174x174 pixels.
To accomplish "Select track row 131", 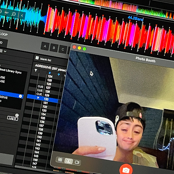I will tap(46, 103).
